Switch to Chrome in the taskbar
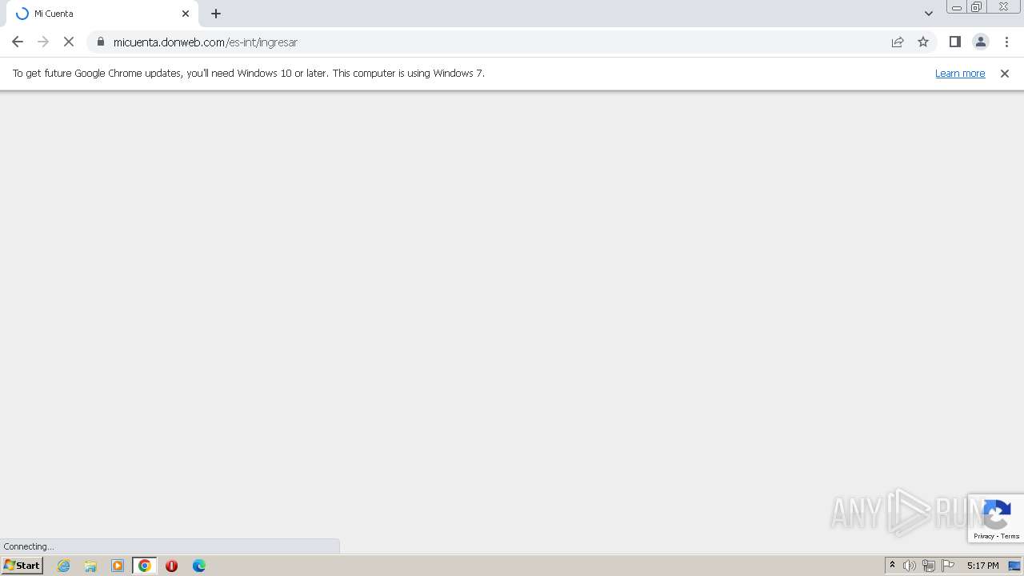 tap(145, 566)
